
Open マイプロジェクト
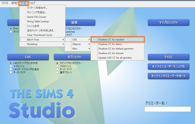tap(169, 22)
